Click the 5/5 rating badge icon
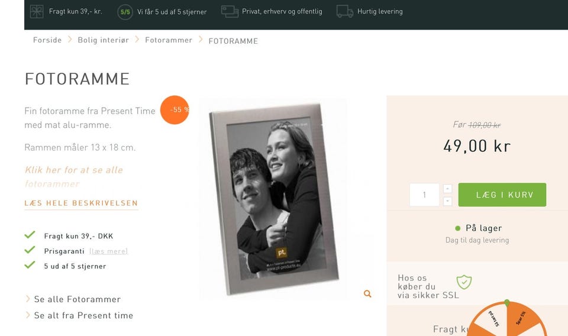This screenshot has width=568, height=336. point(125,12)
